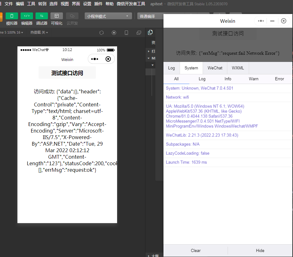Open the 界面 menu
Viewport: 293px width, 257px height.
pyautogui.click(x=76, y=4)
